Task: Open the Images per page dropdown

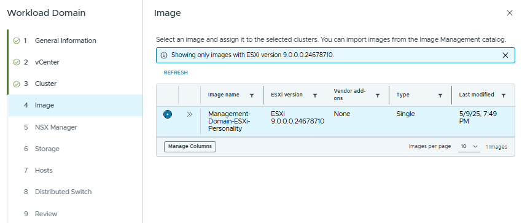Action: click(469, 146)
